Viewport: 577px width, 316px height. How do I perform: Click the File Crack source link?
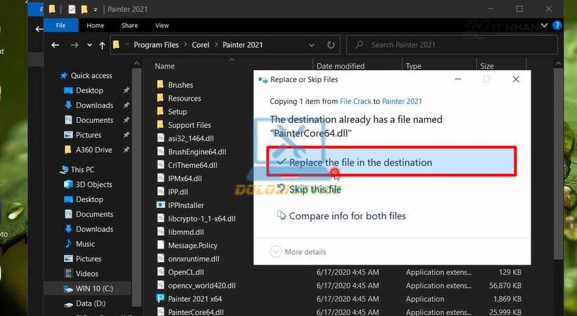point(355,101)
